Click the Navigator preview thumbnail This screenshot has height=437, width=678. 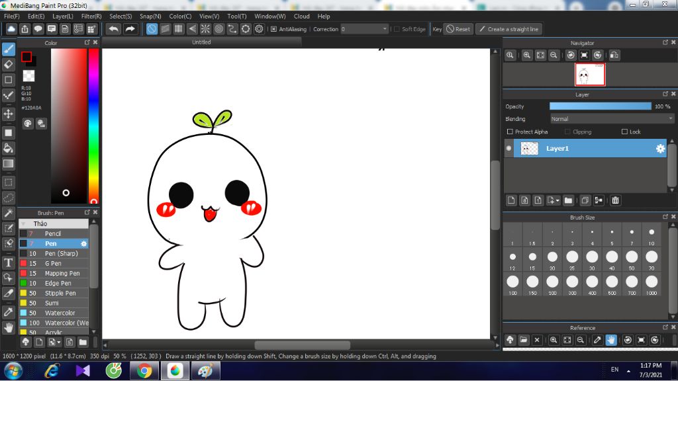[x=590, y=74]
